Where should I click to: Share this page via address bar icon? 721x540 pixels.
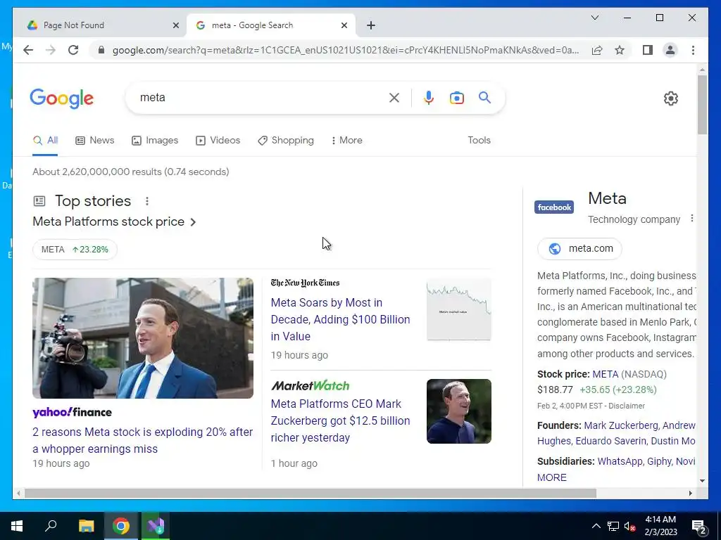pyautogui.click(x=597, y=50)
